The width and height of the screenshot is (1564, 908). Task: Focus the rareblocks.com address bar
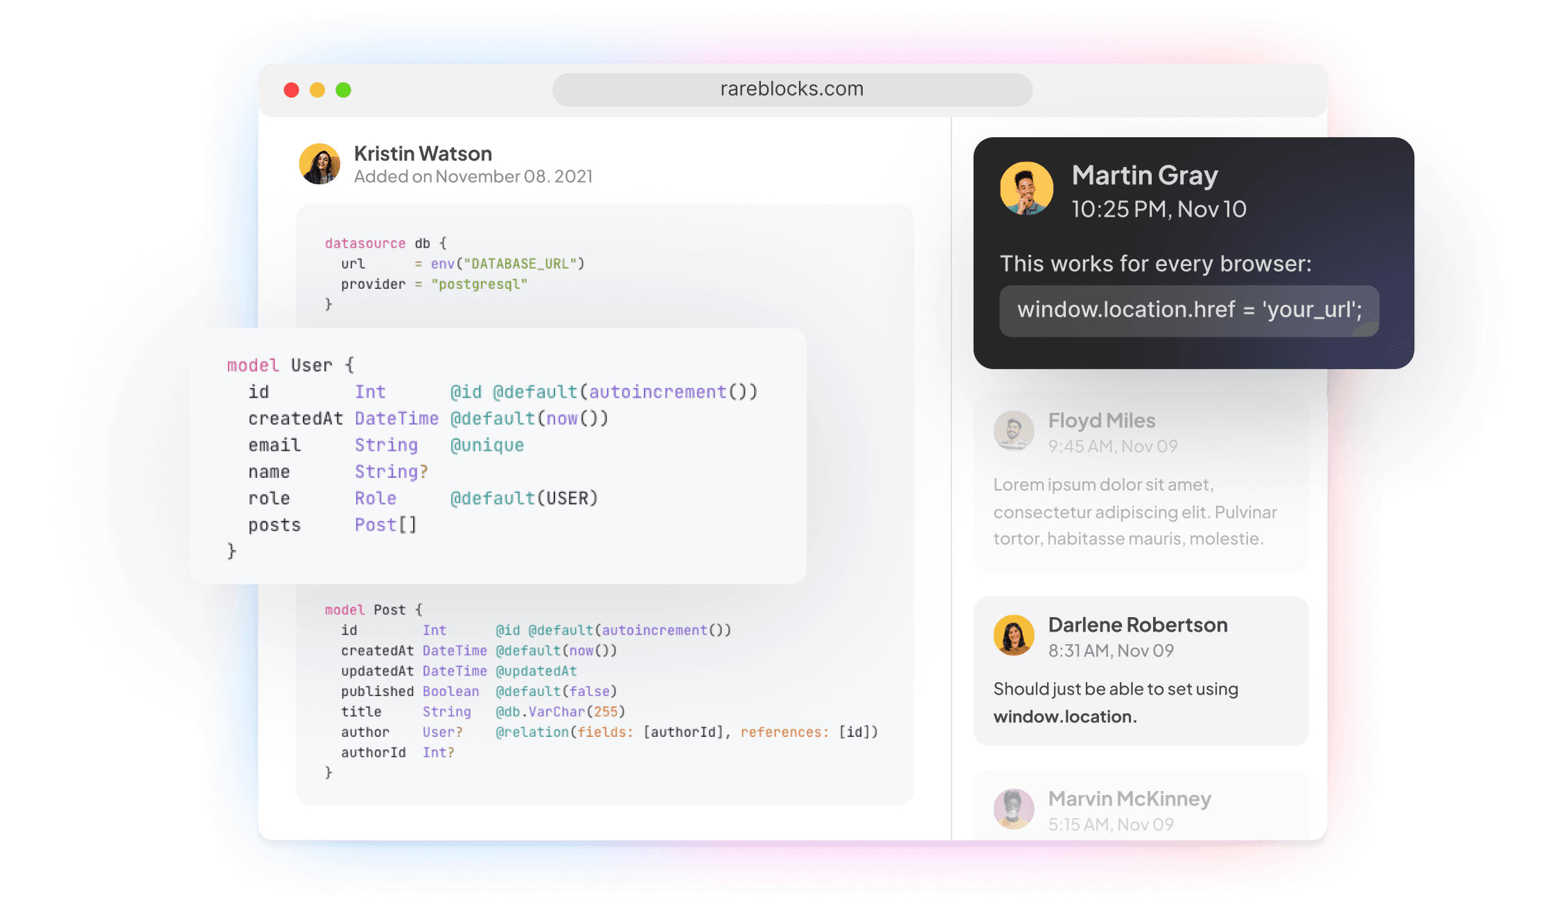792,89
